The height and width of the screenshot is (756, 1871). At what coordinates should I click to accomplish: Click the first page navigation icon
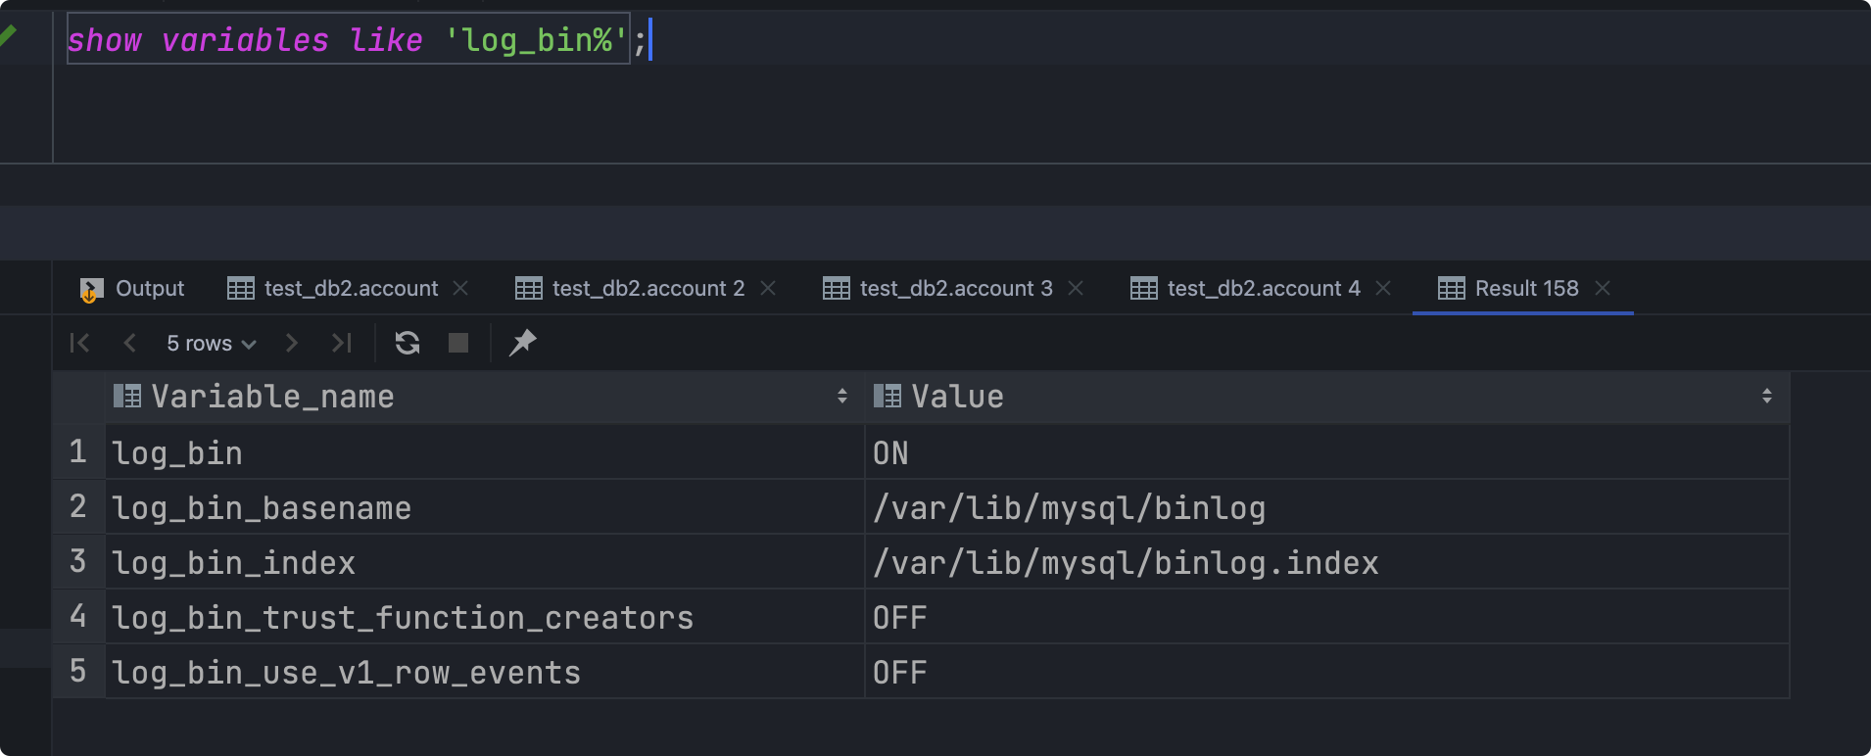click(x=80, y=343)
